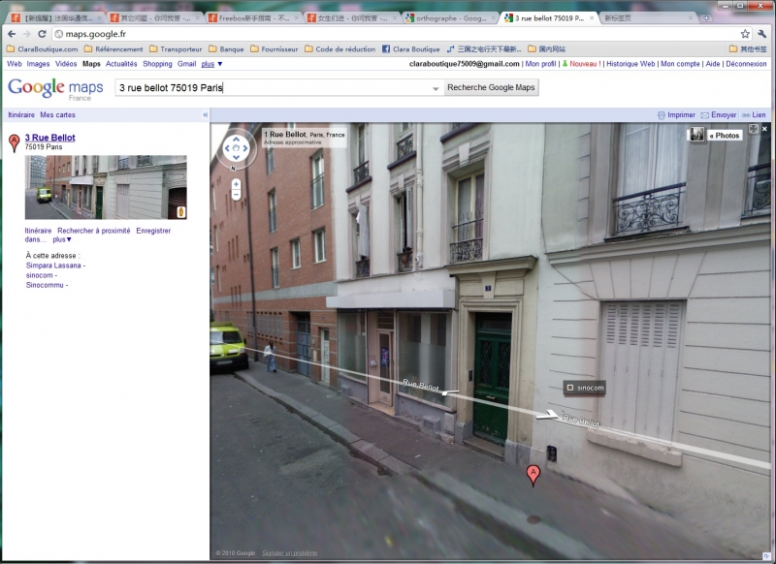
Task: Click the Recherche Google Maps button
Action: point(491,87)
